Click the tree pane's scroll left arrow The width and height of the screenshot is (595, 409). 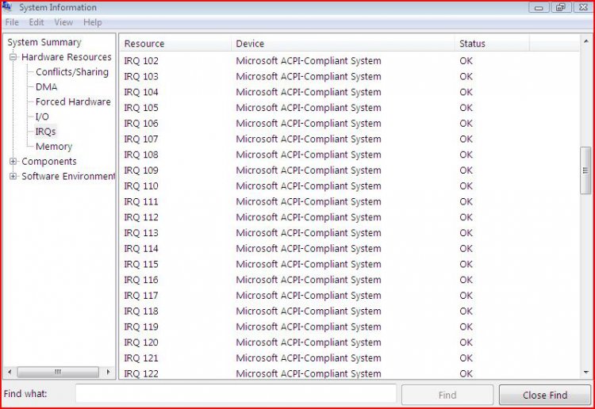pyautogui.click(x=10, y=372)
